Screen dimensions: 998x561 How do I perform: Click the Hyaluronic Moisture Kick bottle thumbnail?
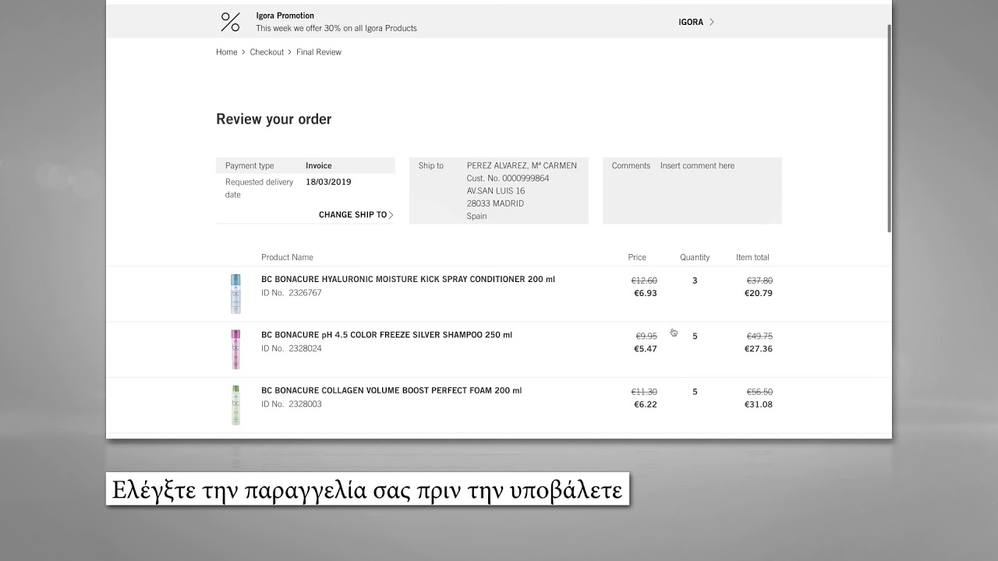click(235, 294)
